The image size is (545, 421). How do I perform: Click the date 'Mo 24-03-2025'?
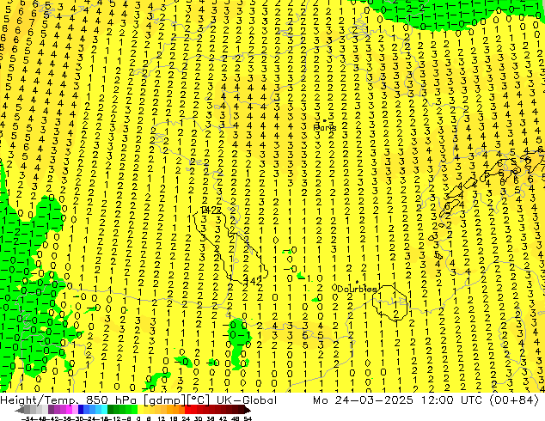tap(364, 400)
